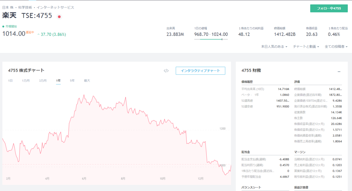352x191 pixels.
Task: Click the 出来高 value 23.883M
Action: (175, 34)
